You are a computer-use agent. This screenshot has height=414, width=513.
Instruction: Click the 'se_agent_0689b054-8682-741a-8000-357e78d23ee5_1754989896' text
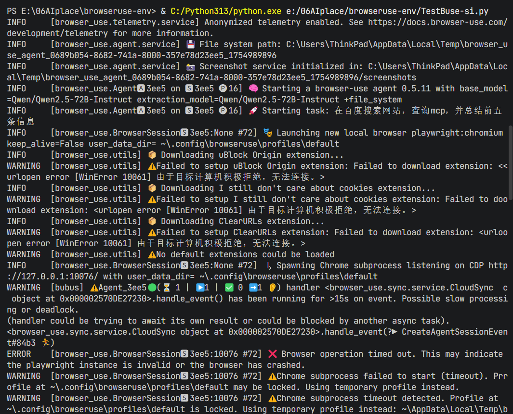point(142,55)
